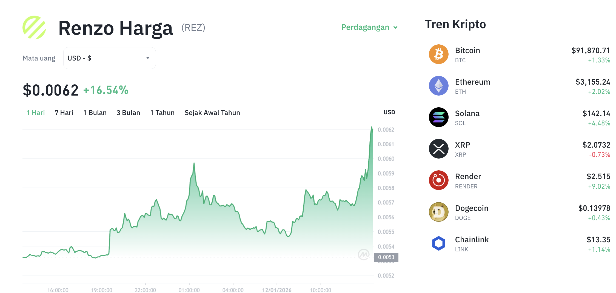Click the green chart area near the peak

pos(195,192)
